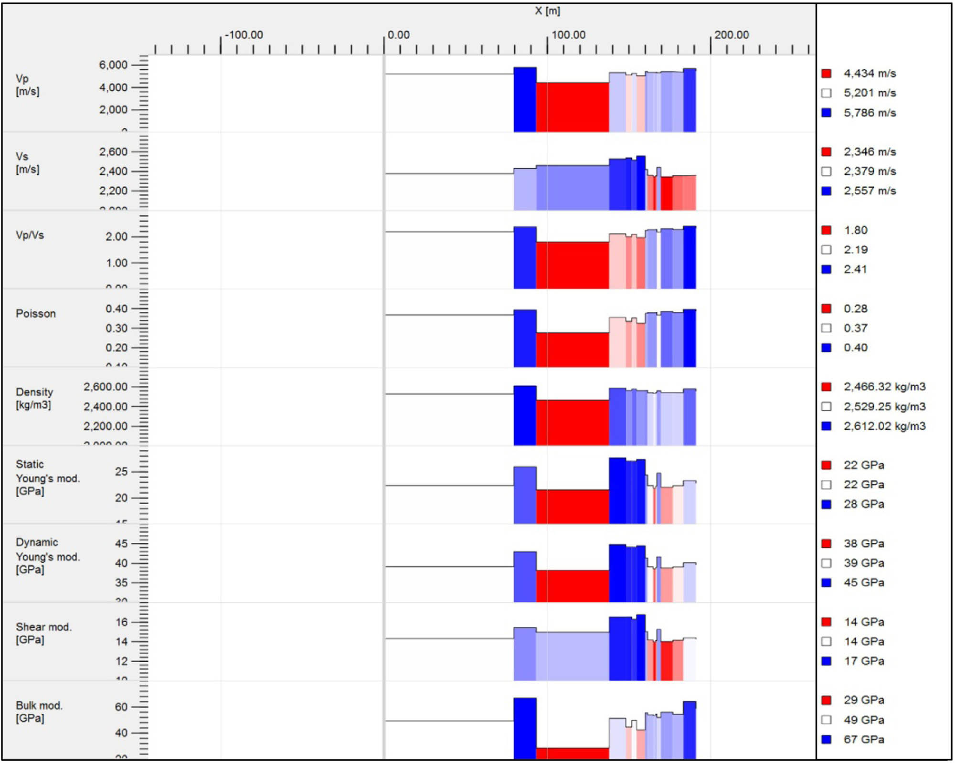Click the white 2.19 Vp/Vs legend box
This screenshot has width=955, height=763.
click(826, 250)
